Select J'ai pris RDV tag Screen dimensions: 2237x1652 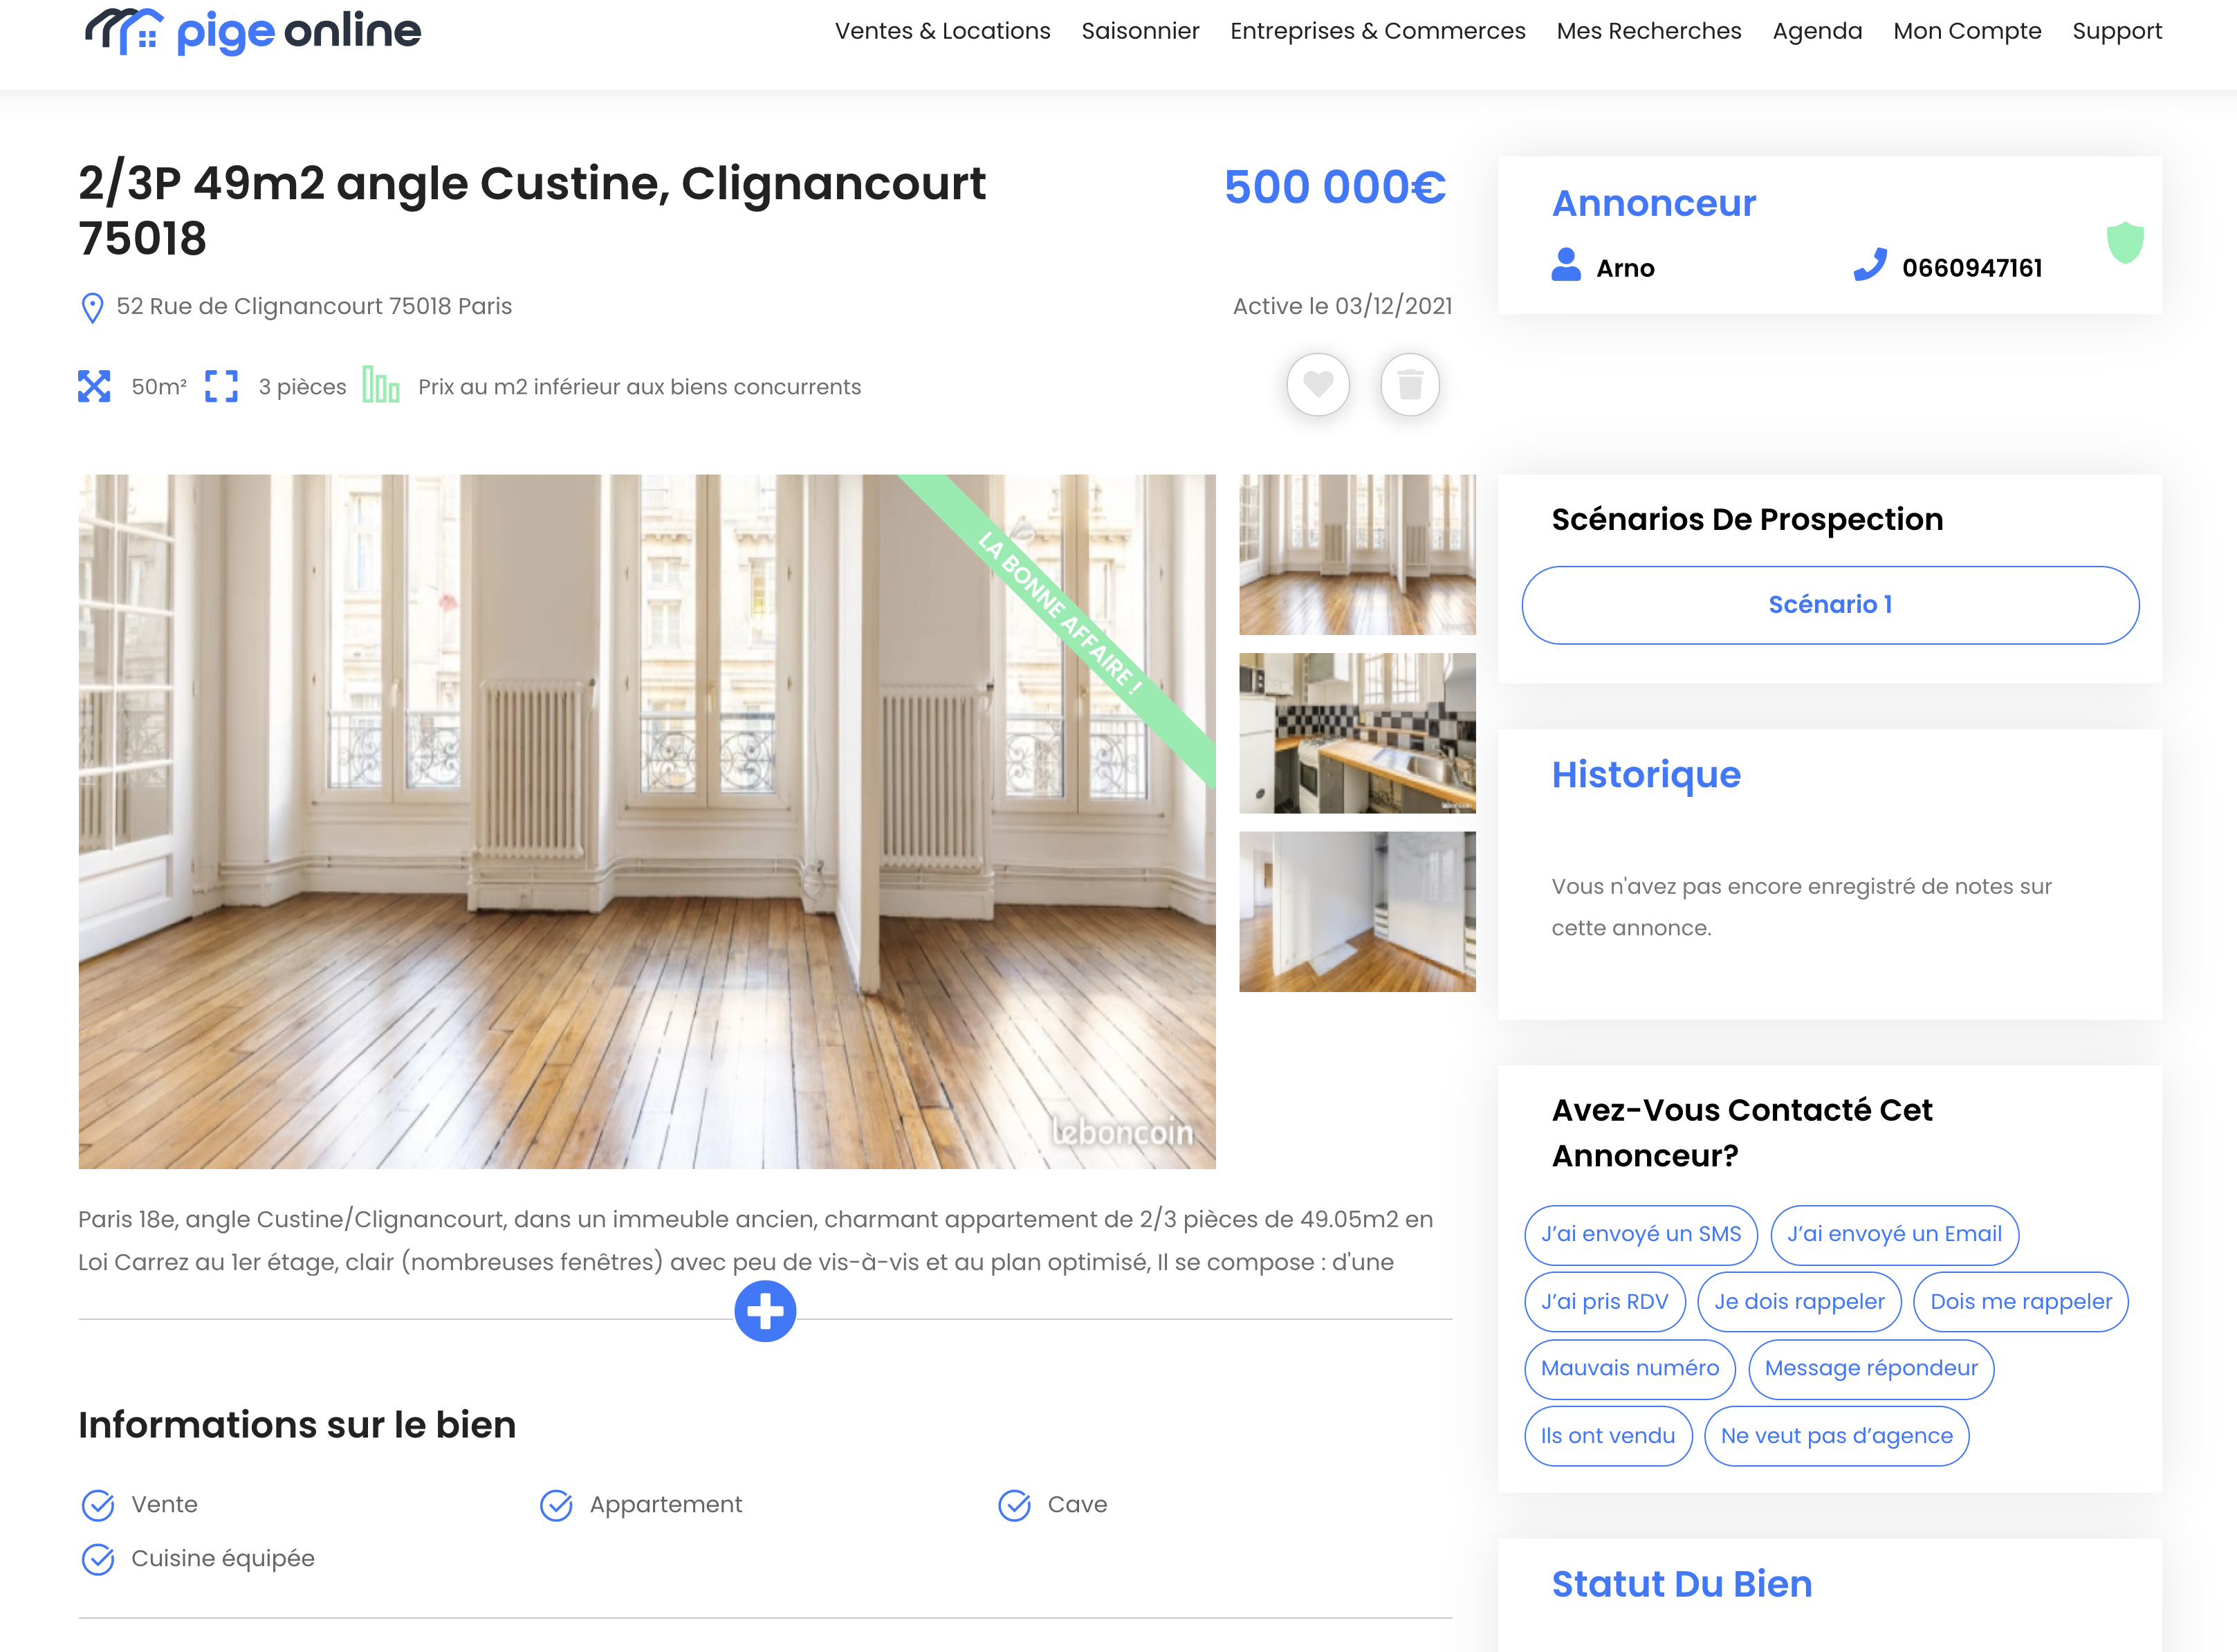[x=1604, y=1302]
